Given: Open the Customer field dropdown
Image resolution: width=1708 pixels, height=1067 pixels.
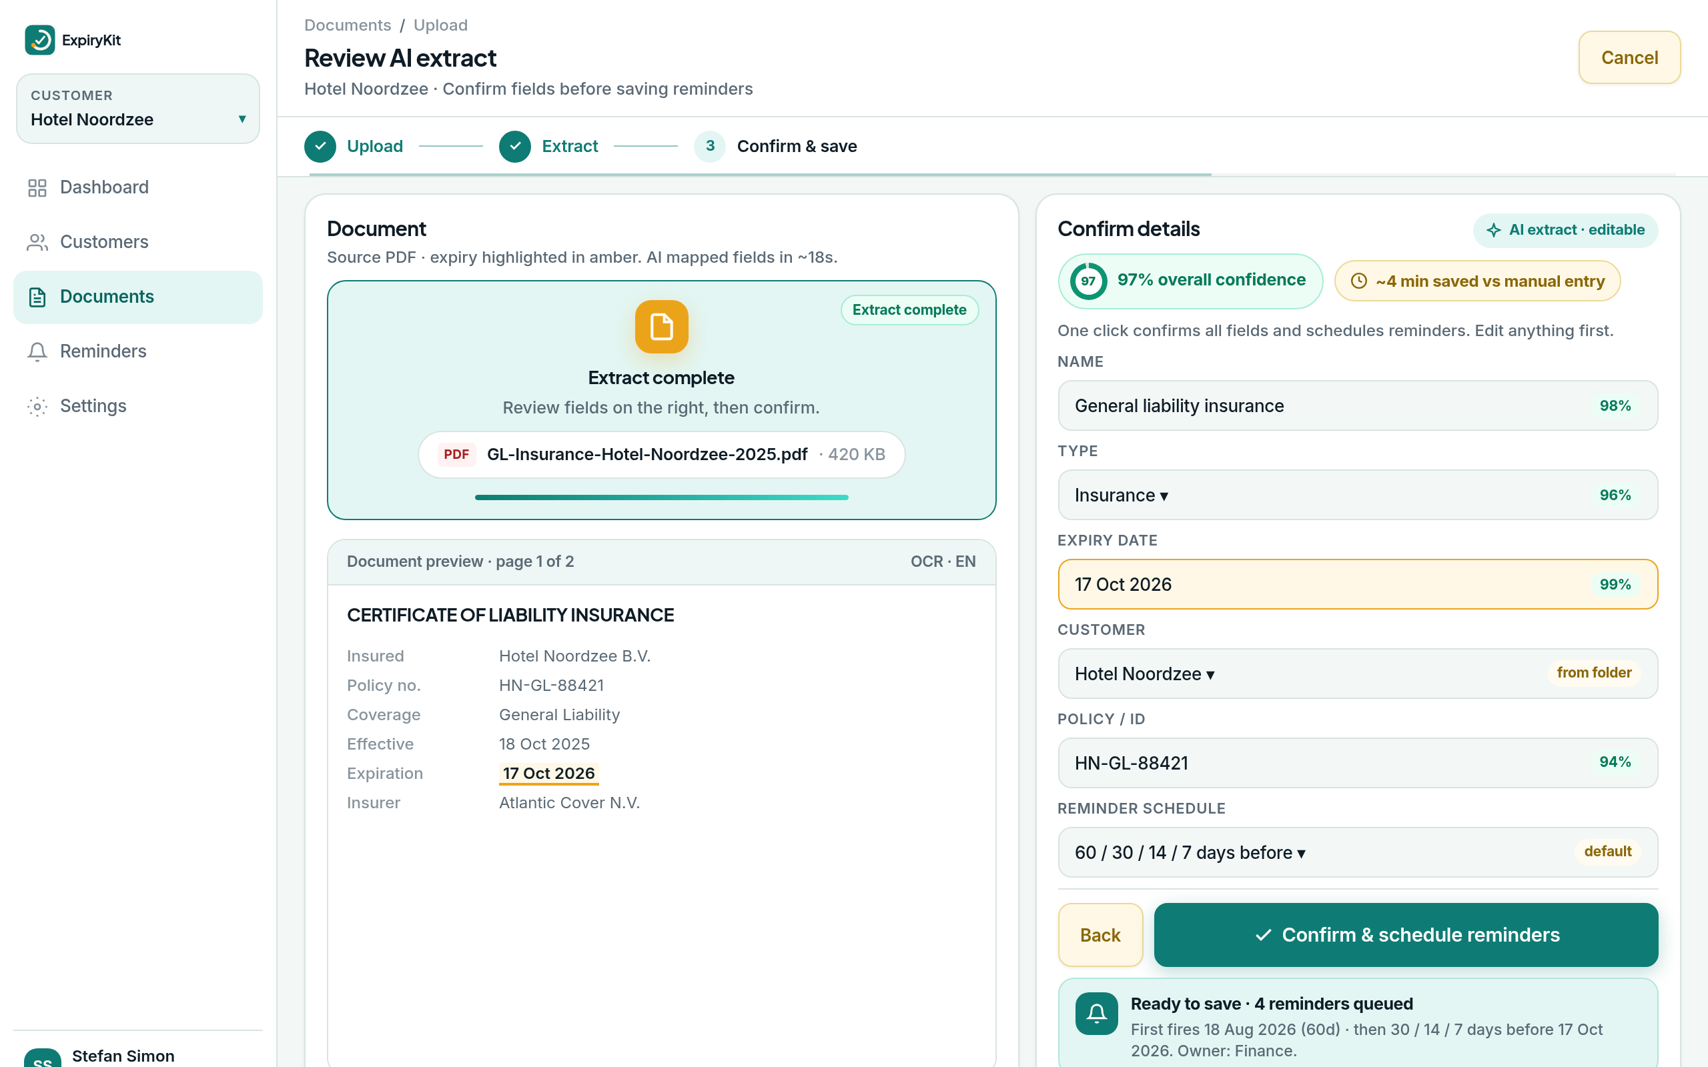Looking at the screenshot, I should [1357, 674].
